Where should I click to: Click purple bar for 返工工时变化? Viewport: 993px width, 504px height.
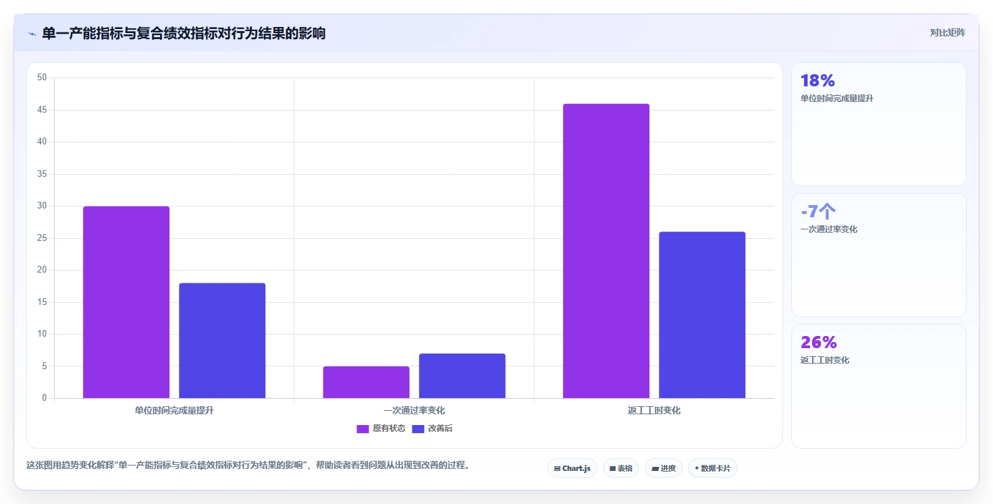point(606,251)
